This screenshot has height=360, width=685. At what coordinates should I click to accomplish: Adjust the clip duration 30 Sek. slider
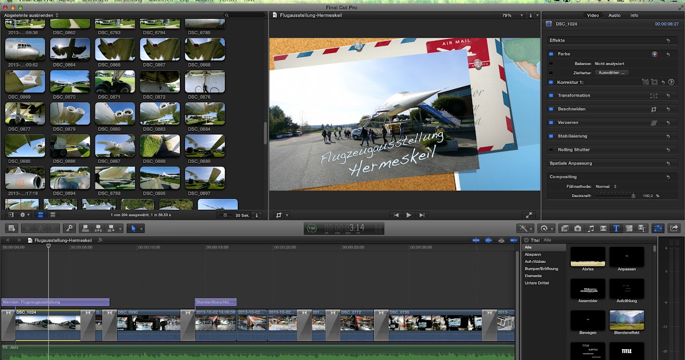click(226, 215)
